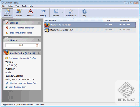Switch to System components view
This screenshot has width=140, height=107.
[19, 13]
